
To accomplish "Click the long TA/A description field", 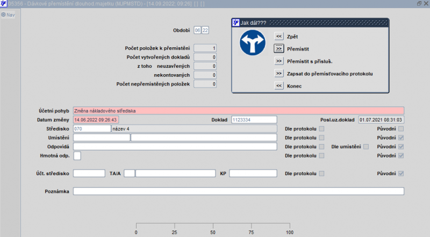I will 176,174.
